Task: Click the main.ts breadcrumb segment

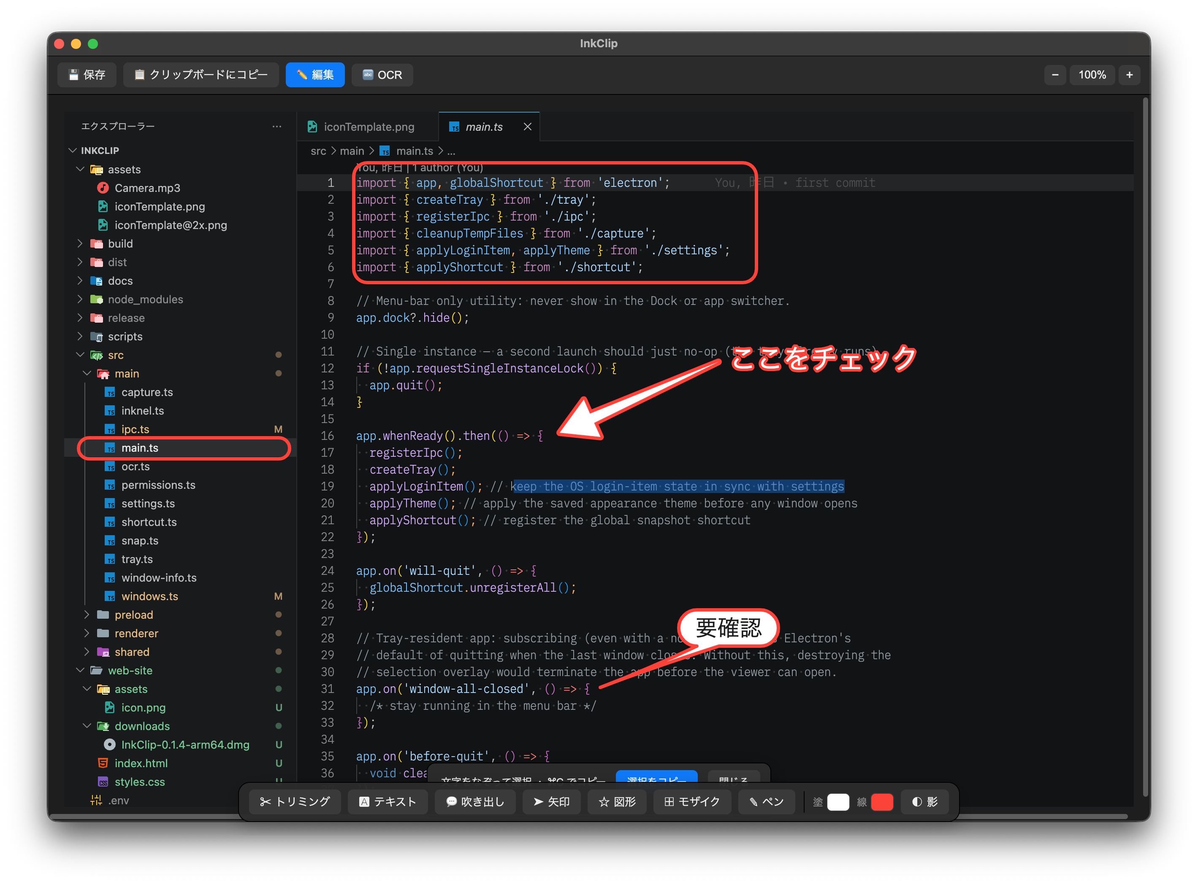Action: [407, 151]
